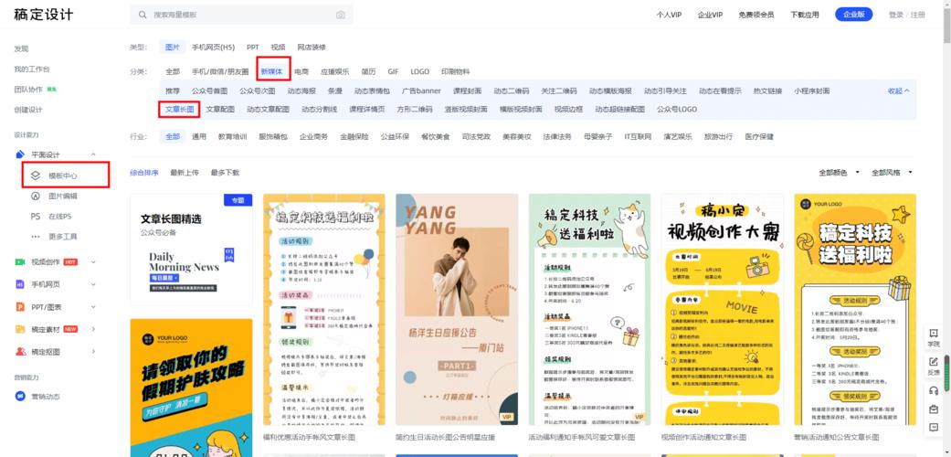Expand the 稿定抠图 arrow
This screenshot has width=951, height=457.
click(93, 351)
